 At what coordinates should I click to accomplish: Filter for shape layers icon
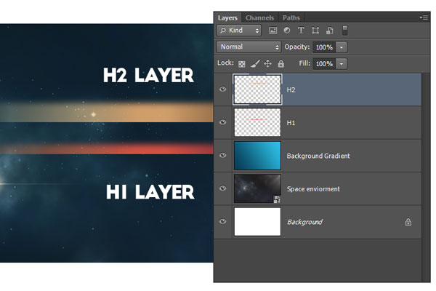pos(315,31)
